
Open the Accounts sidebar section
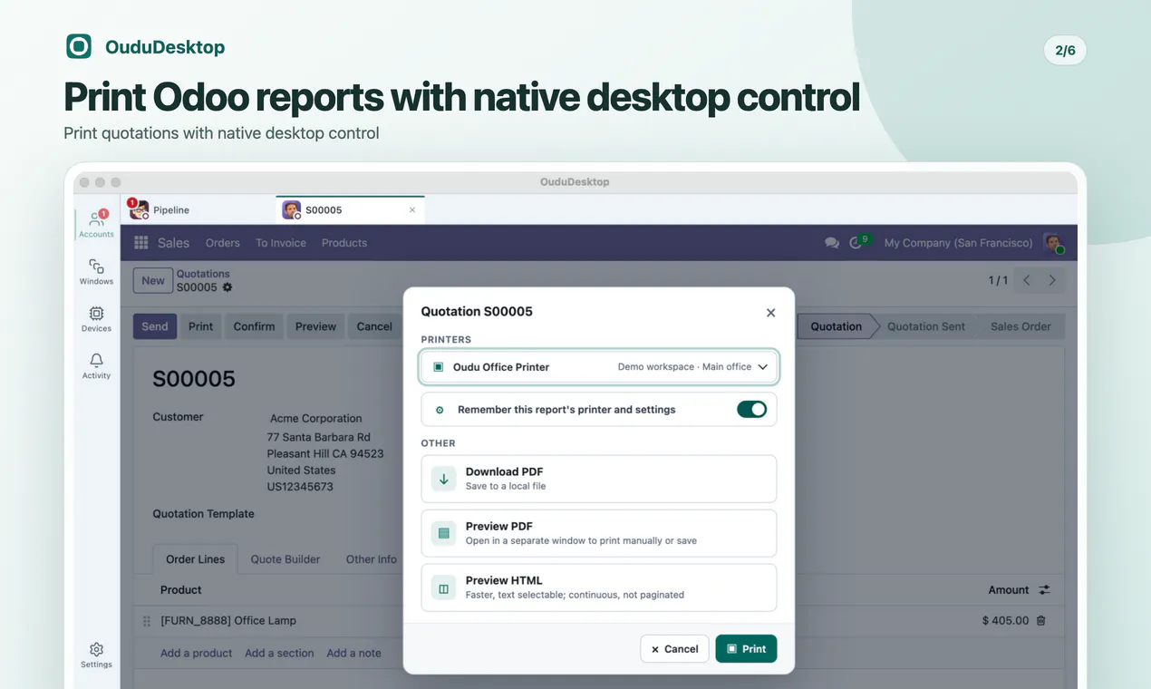[x=96, y=224]
